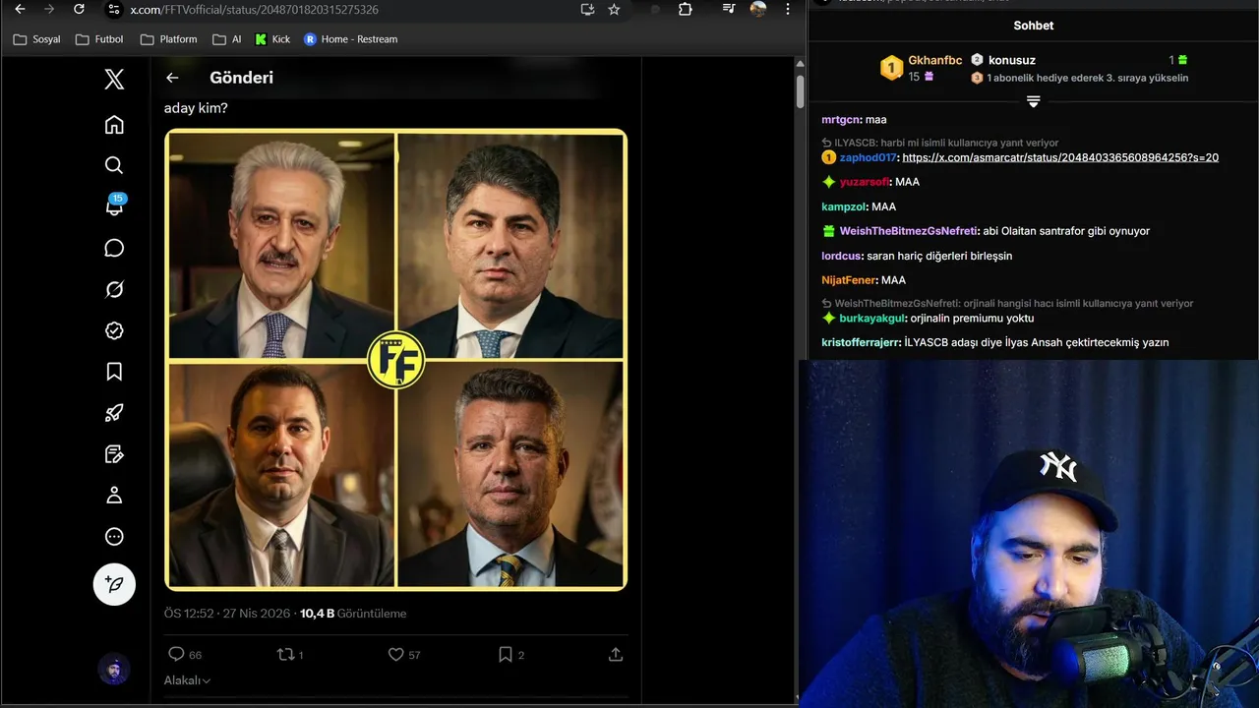
Task: Open Explore search icon in sidebar
Action: (x=114, y=165)
